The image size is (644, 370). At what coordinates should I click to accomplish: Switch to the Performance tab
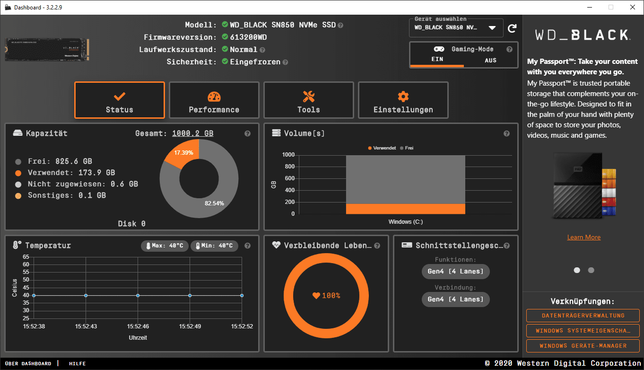214,100
